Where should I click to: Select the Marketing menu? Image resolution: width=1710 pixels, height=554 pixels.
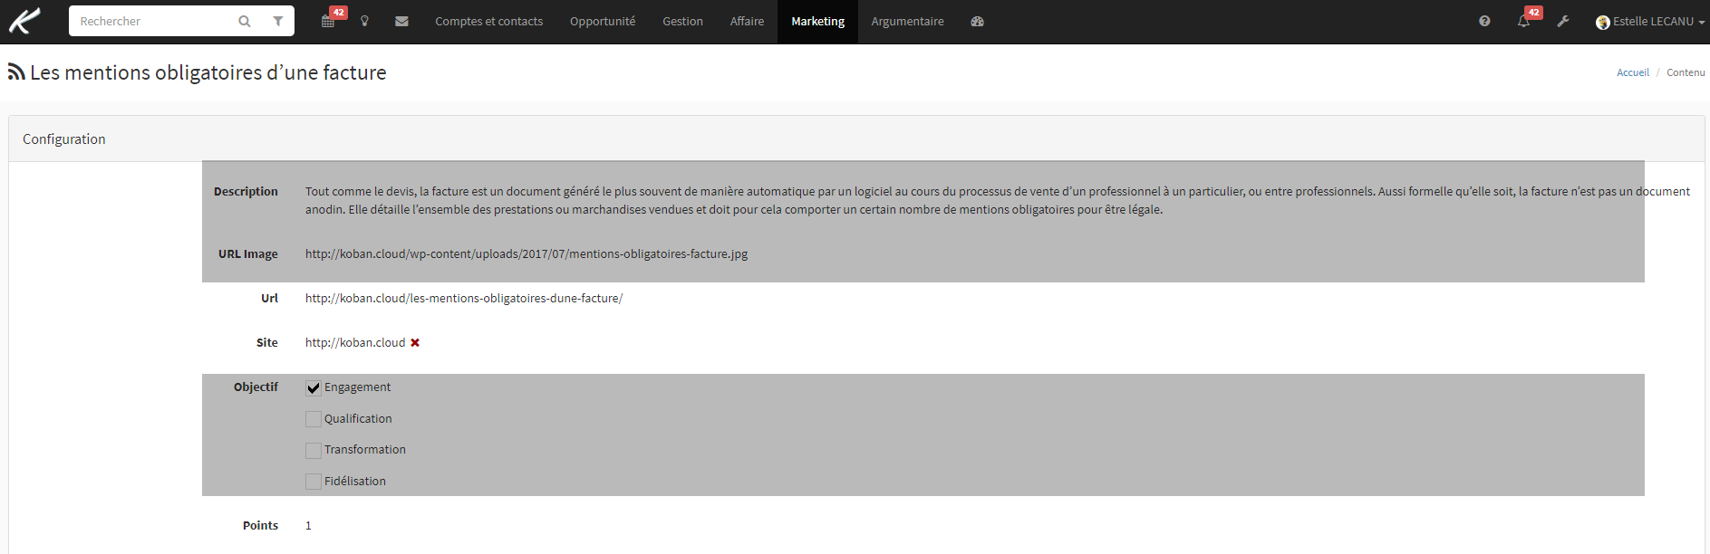[x=817, y=21]
